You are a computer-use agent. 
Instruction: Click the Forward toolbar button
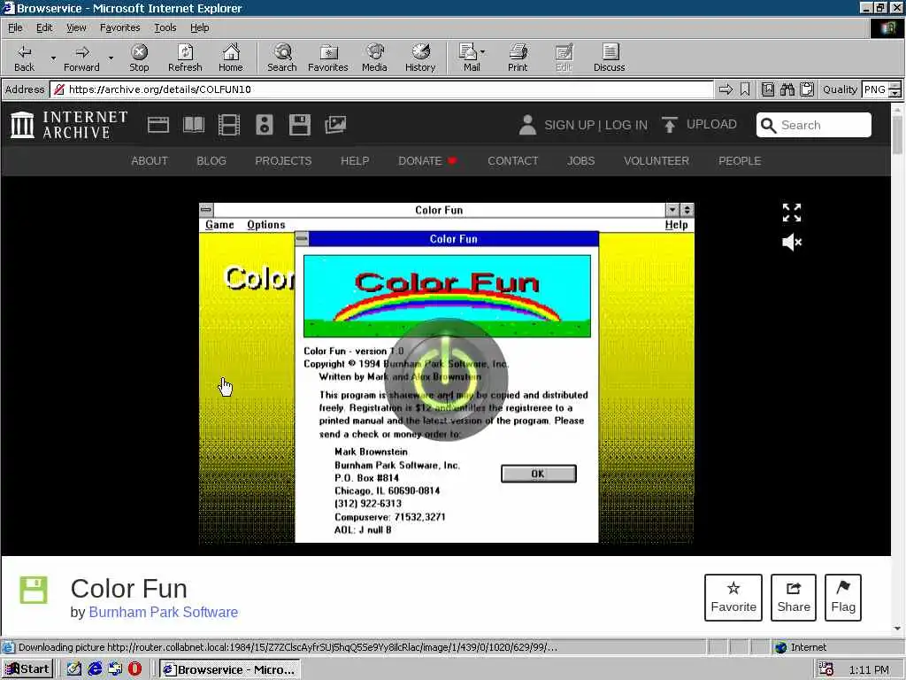[81, 58]
